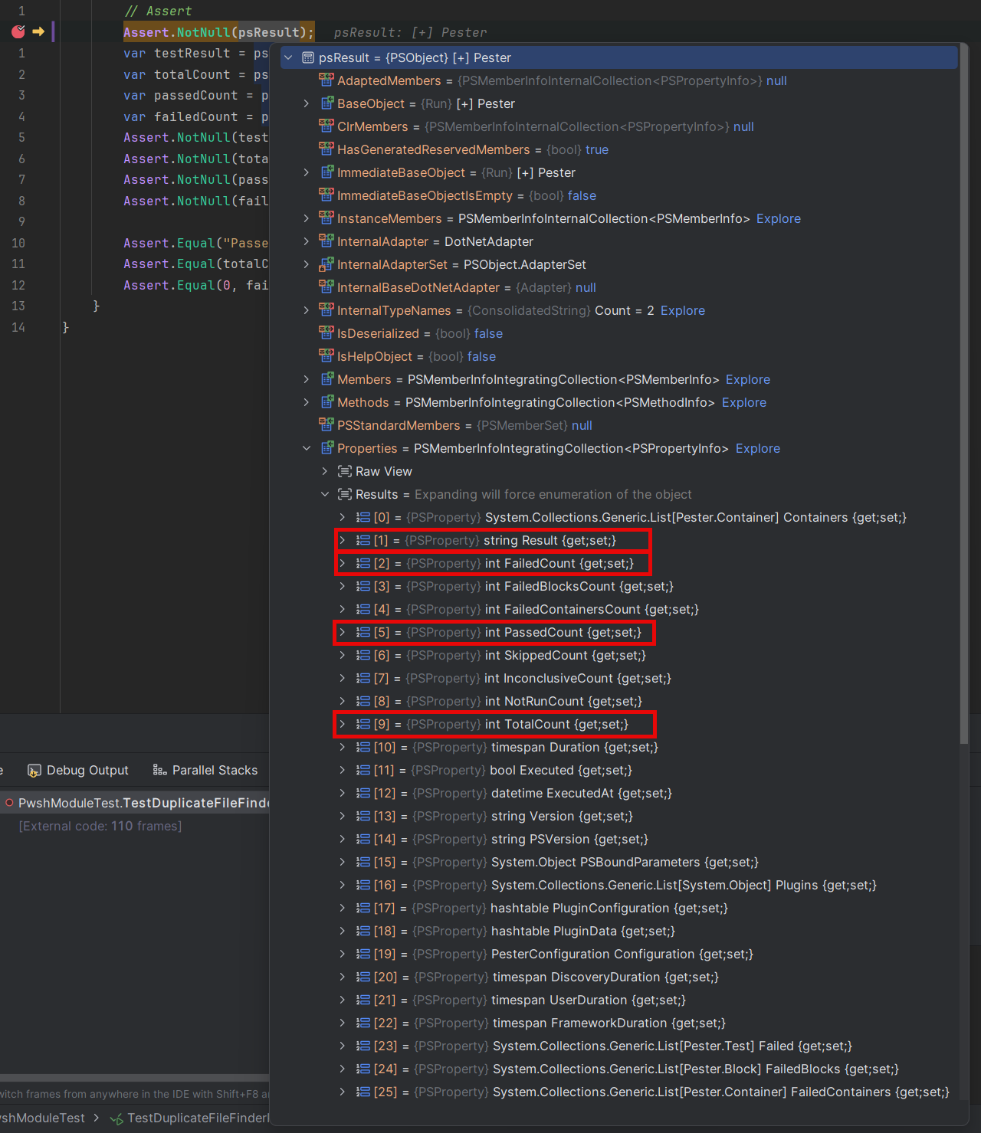Click Explore link next to InternalTypeNames
Viewport: 981px width, 1133px height.
(682, 311)
